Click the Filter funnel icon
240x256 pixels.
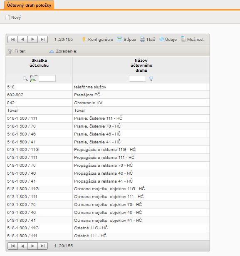tap(10, 51)
